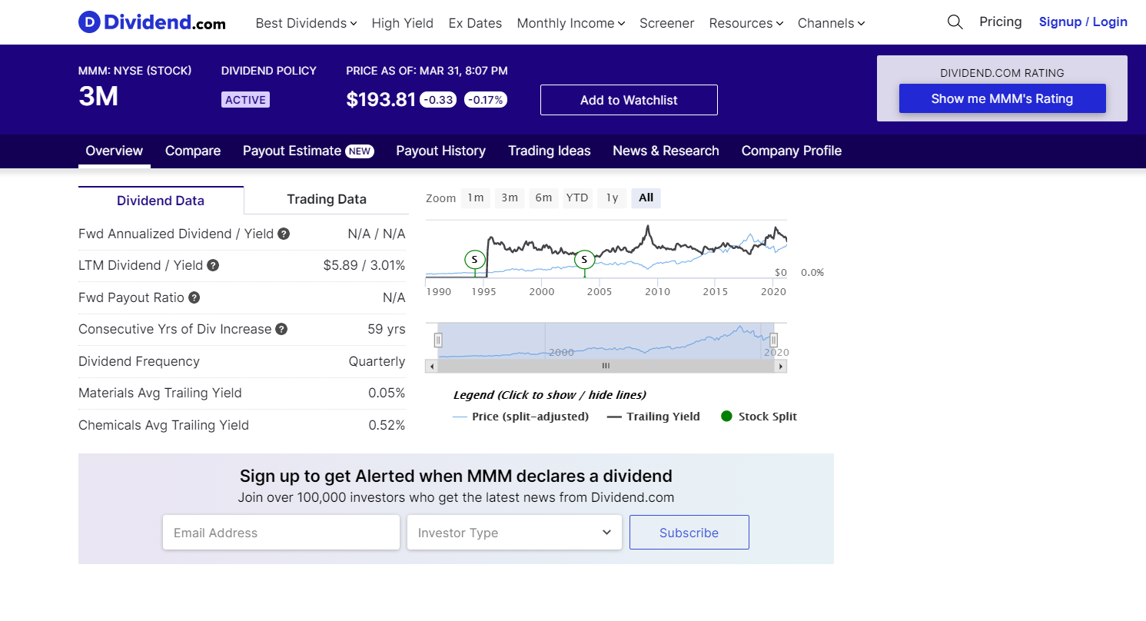Toggle the Stock Split legend item
The height and width of the screenshot is (621, 1146).
(x=759, y=417)
